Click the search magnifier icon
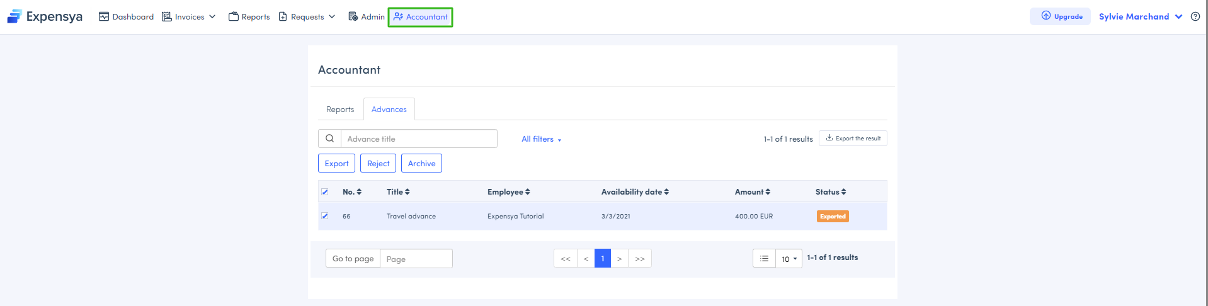 point(329,139)
